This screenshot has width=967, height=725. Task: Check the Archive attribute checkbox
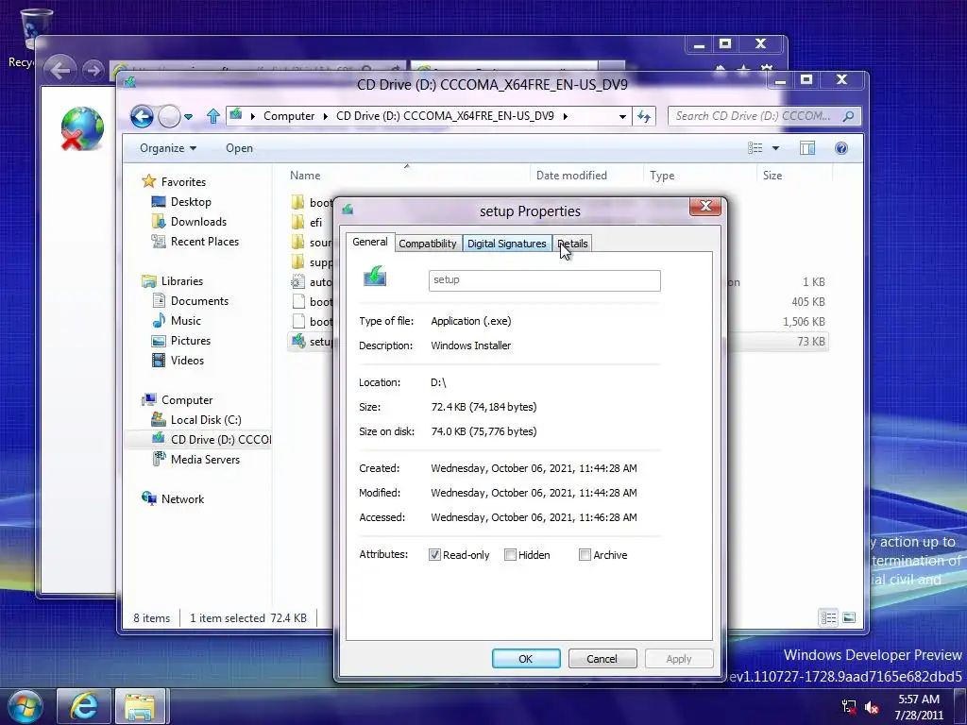point(585,555)
